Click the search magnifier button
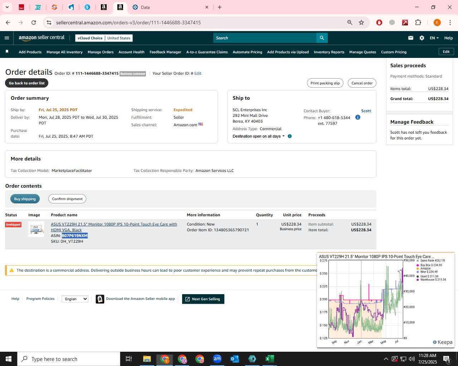The width and height of the screenshot is (458, 366). pos(322,38)
